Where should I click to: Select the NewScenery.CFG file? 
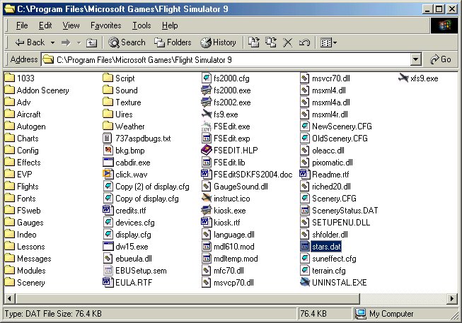(336, 127)
